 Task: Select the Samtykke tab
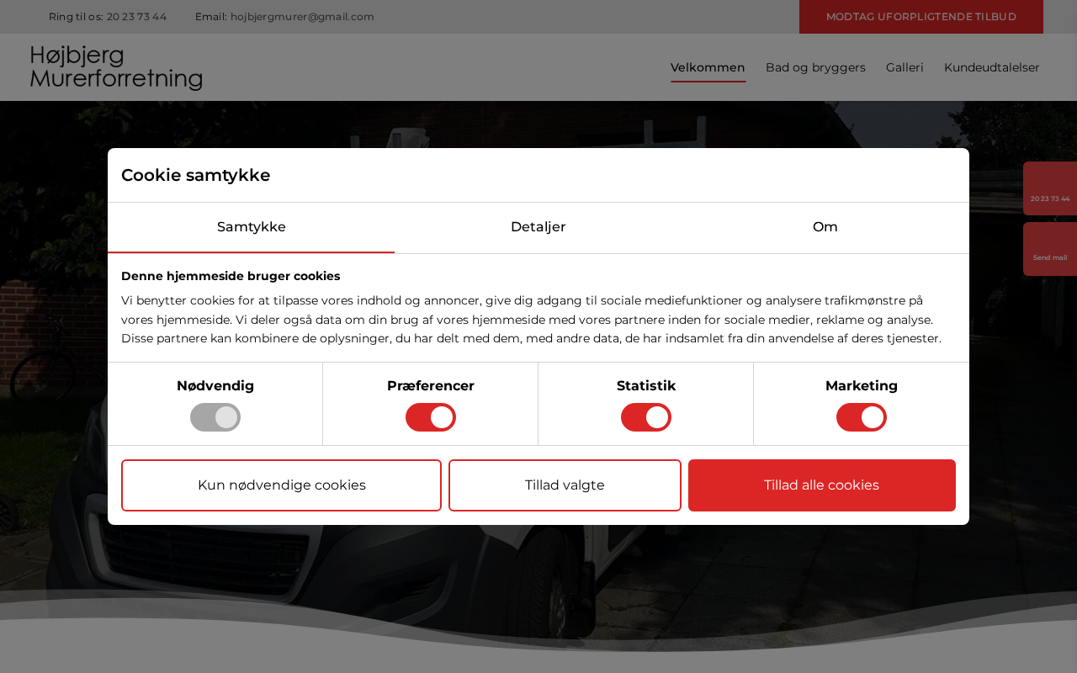pyautogui.click(x=251, y=227)
